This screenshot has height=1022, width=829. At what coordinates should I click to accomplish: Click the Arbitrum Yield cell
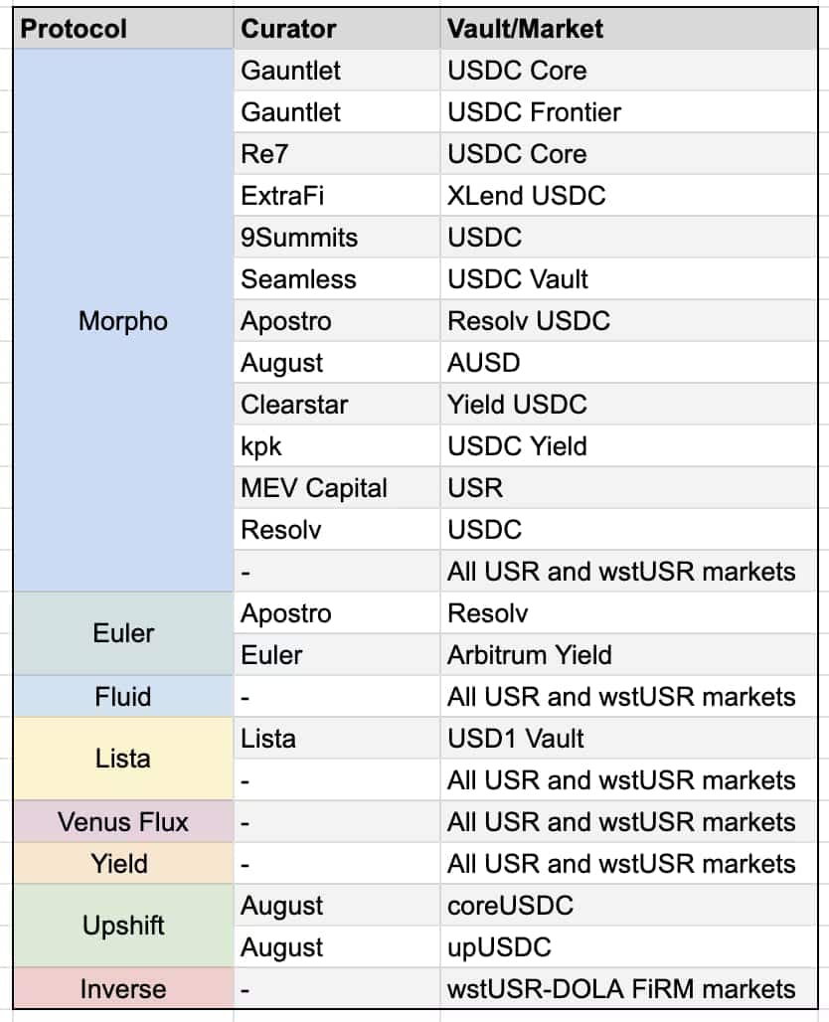click(529, 655)
